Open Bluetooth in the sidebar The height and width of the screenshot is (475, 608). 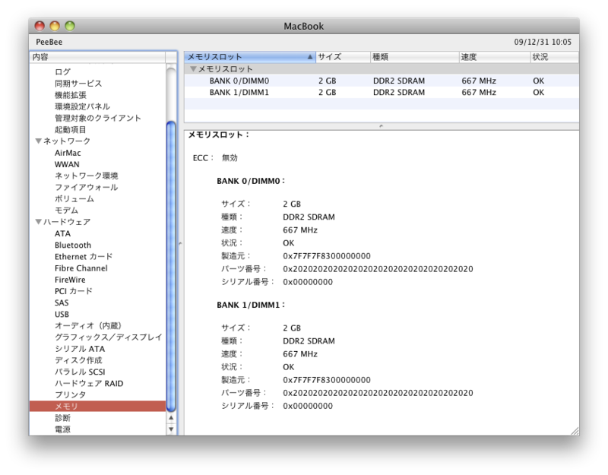tap(73, 245)
